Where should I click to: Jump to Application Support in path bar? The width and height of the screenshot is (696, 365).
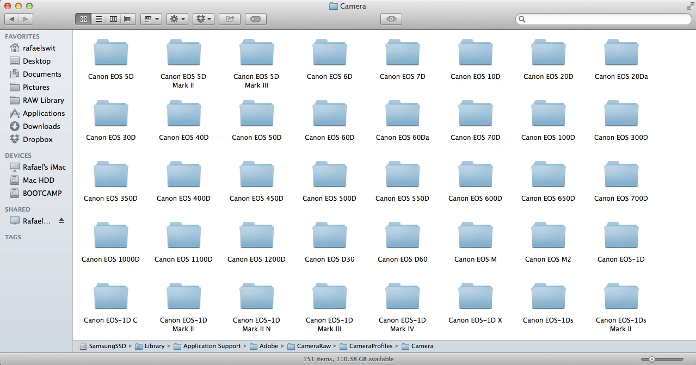[x=207, y=346]
